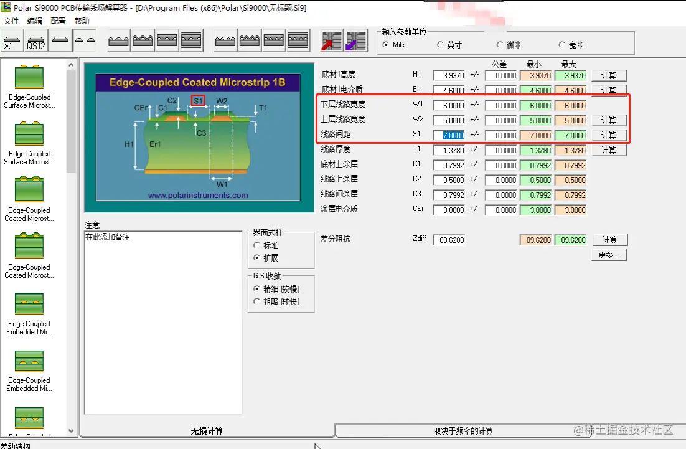The height and width of the screenshot is (449, 686).
Task: Click the W1 tolerance 0.0000 field
Action: pyautogui.click(x=501, y=105)
